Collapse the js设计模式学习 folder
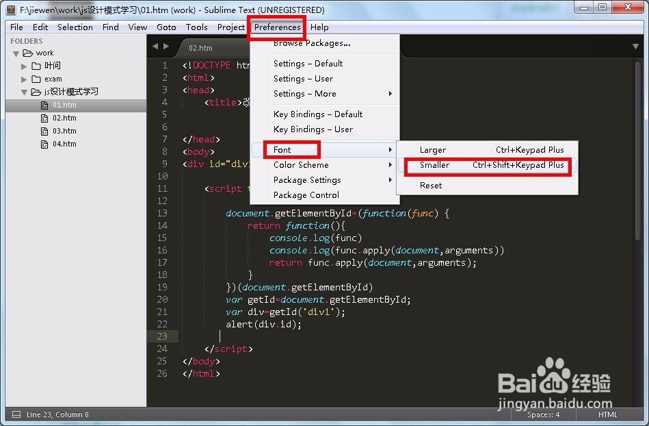This screenshot has width=649, height=426. pos(23,92)
